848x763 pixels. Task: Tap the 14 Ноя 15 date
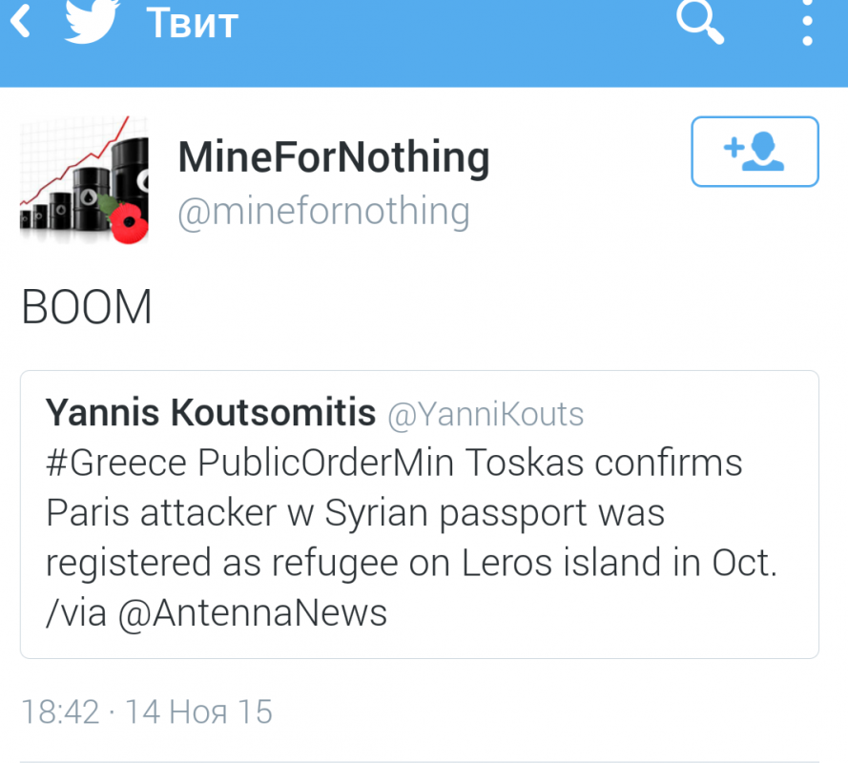[x=199, y=711]
